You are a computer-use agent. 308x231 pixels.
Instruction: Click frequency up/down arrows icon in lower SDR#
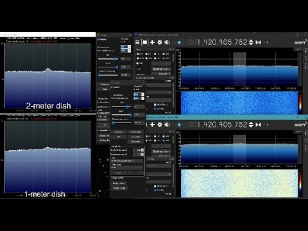click(251, 124)
